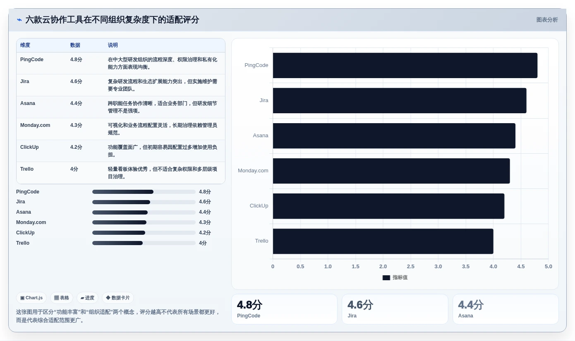The height and width of the screenshot is (341, 575).
Task: Click the PingCode label on the chart axis
Action: [x=256, y=65]
